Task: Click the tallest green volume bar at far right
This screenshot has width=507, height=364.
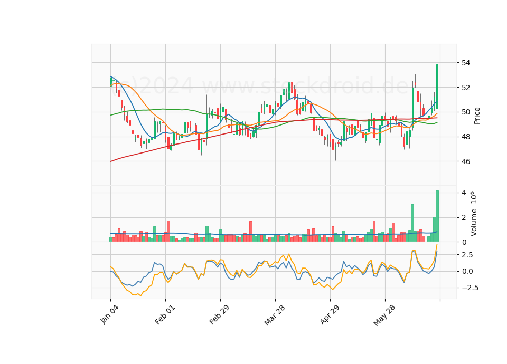Action: click(x=437, y=216)
